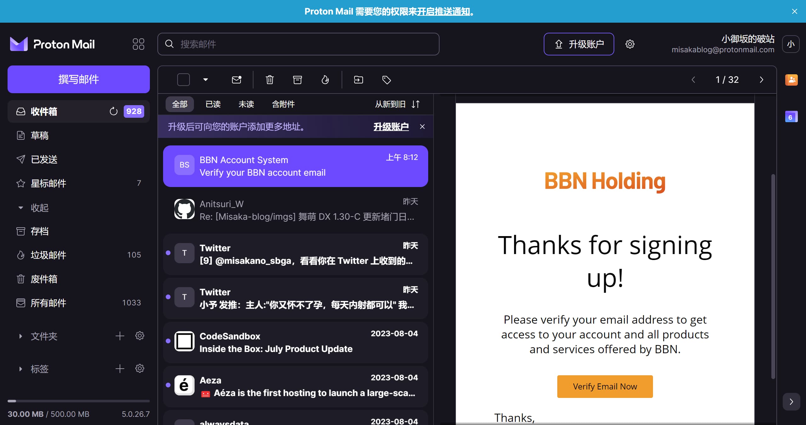Switch to 已读 read filter tab
This screenshot has height=425, width=806.
213,104
